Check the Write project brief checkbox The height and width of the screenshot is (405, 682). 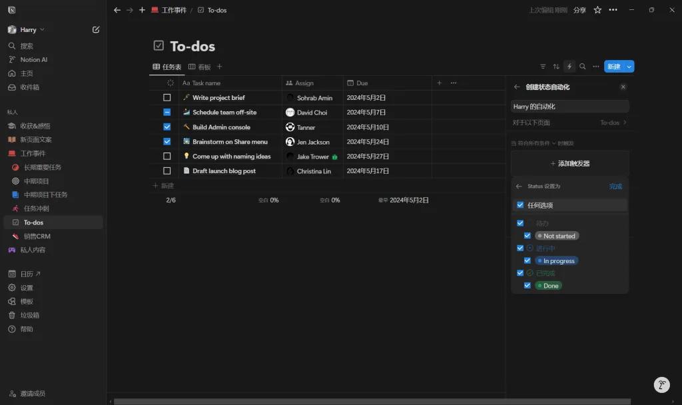(167, 98)
